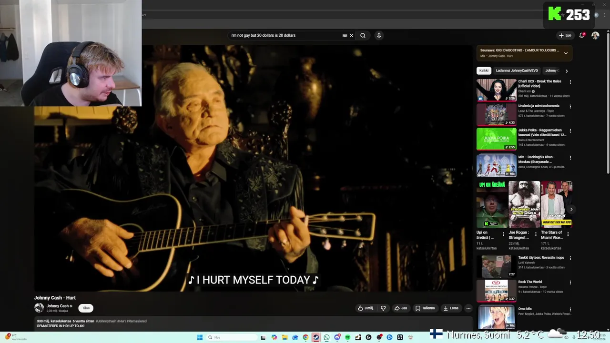The image size is (610, 343).
Task: Open options for the Joe Rogan short
Action: click(535, 234)
